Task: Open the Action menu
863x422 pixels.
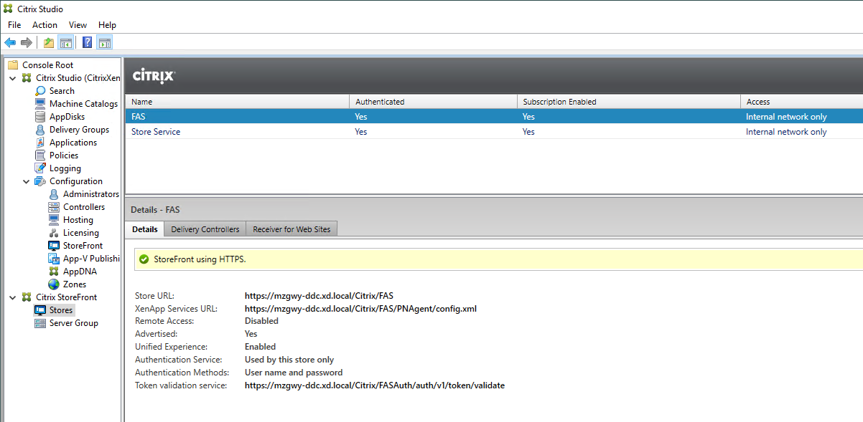Action: click(45, 25)
